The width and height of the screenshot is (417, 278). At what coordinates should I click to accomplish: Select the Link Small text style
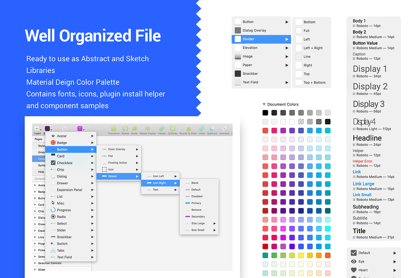pyautogui.click(x=362, y=195)
